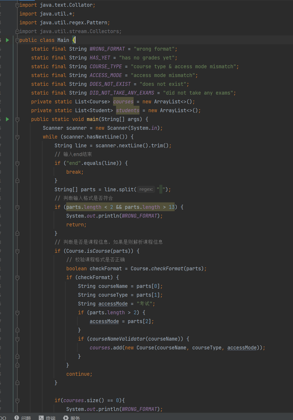293x420 pixels.
Task: Click fold end marker just below continue
Action: (17, 383)
